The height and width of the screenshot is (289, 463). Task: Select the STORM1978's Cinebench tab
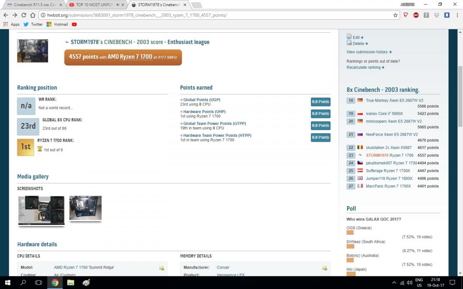[x=158, y=5]
